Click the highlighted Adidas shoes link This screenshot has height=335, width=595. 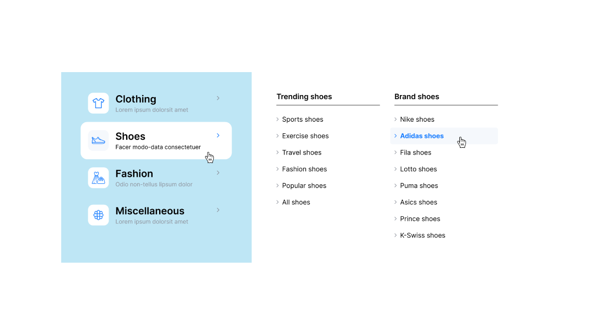point(422,136)
